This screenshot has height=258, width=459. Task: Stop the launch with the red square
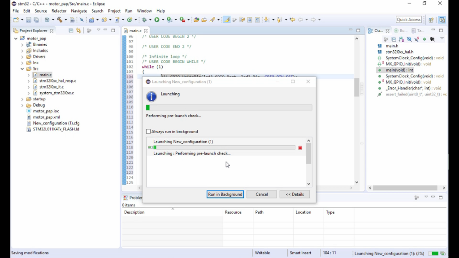(x=300, y=148)
